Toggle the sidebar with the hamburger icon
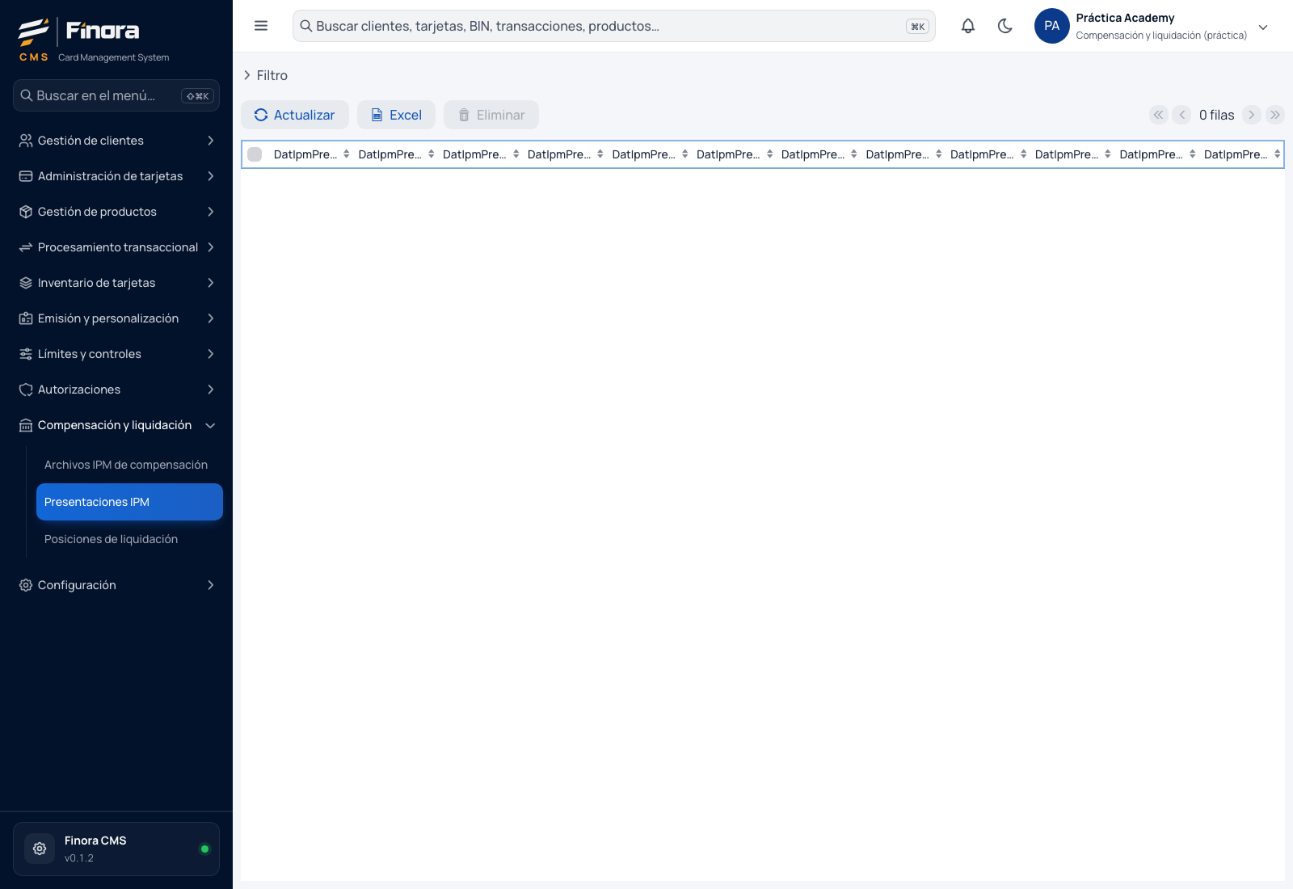The height and width of the screenshot is (889, 1293). [261, 26]
